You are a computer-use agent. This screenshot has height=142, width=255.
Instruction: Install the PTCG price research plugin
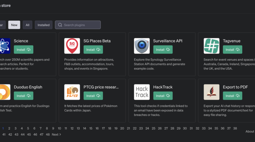pos(93,96)
